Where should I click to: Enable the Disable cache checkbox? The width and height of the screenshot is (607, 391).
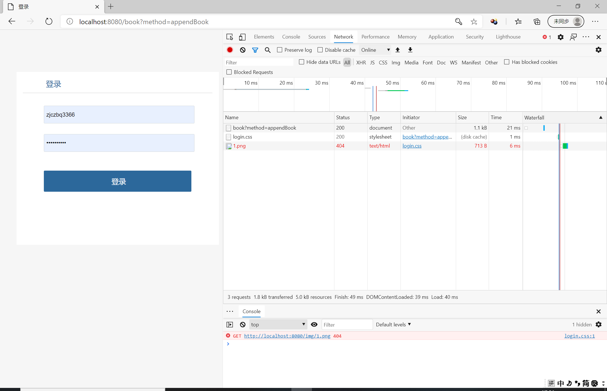tap(320, 50)
